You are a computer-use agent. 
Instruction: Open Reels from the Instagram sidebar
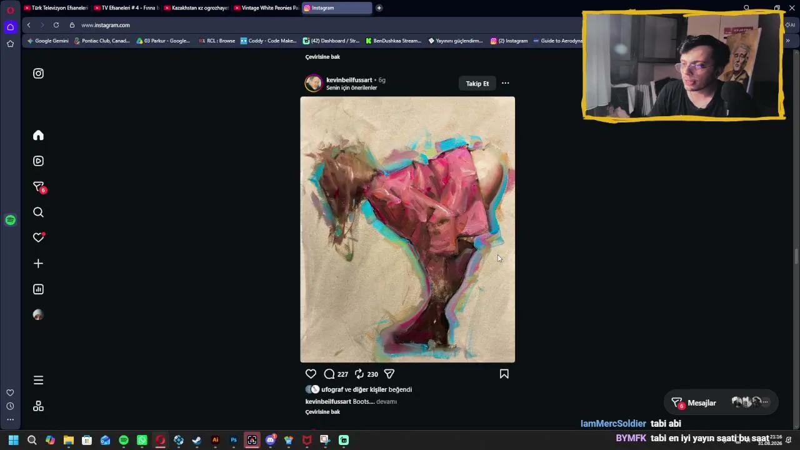(x=38, y=161)
